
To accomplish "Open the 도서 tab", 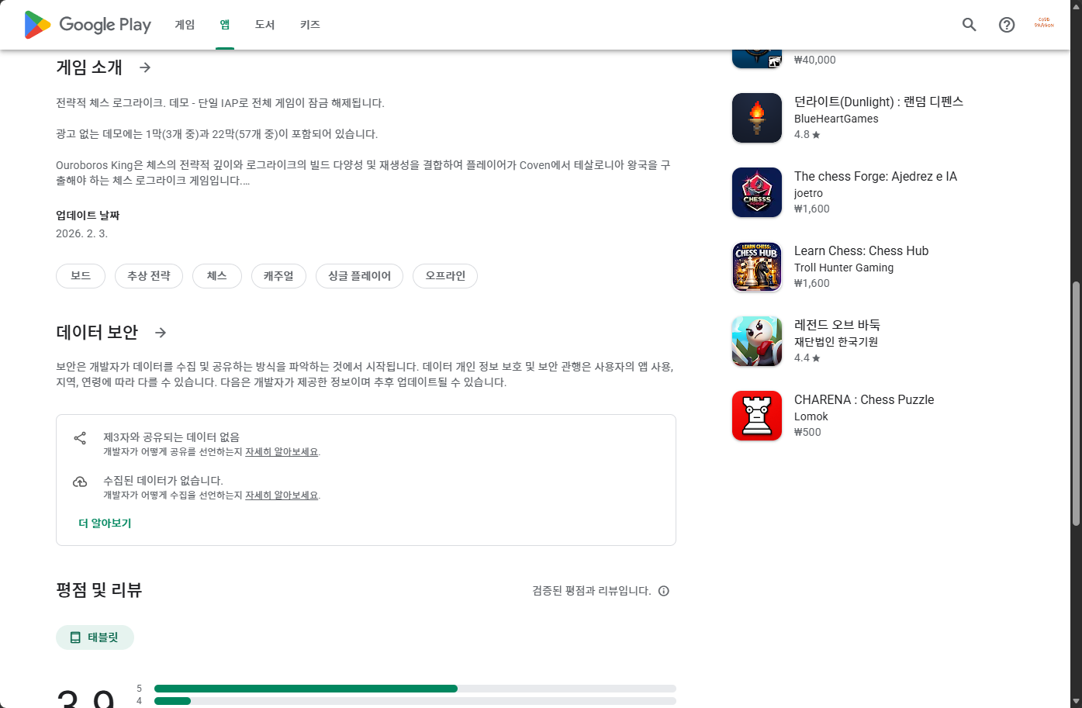I will [265, 25].
